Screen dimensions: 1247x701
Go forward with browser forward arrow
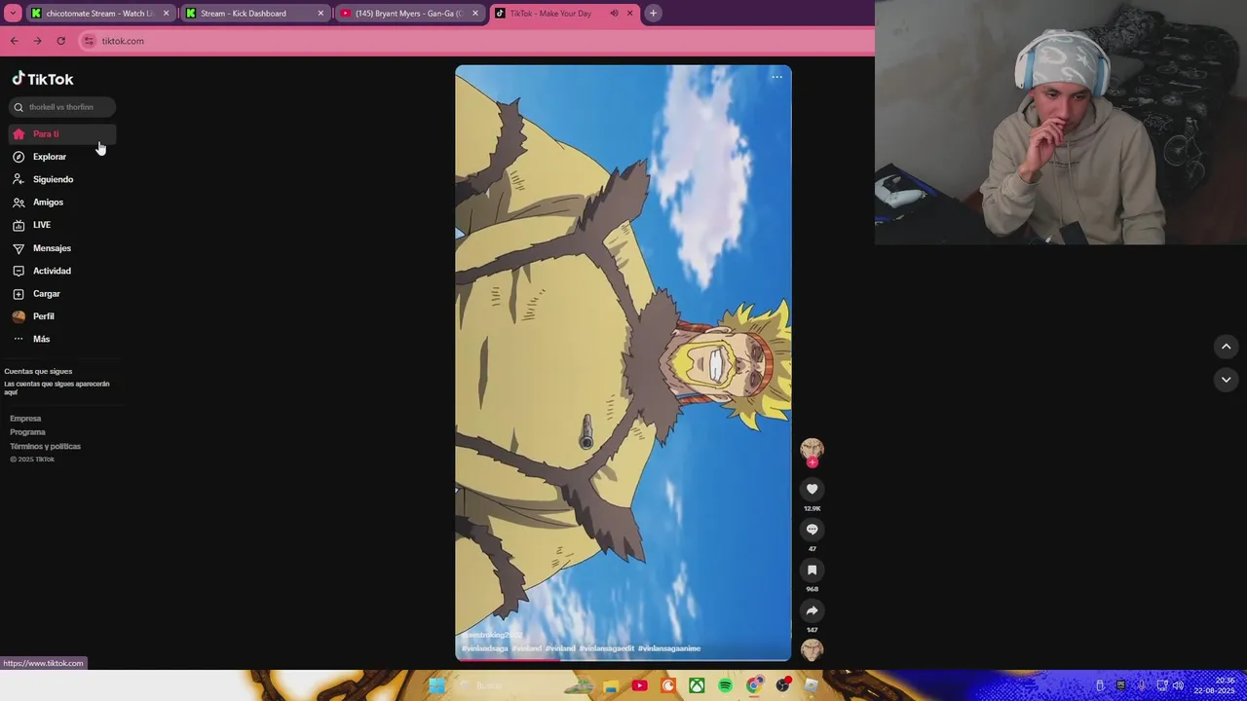tap(37, 41)
